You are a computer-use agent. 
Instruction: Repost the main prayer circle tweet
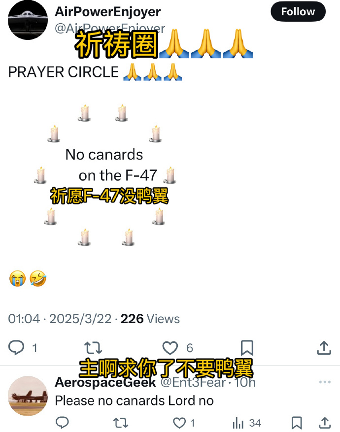(x=93, y=348)
